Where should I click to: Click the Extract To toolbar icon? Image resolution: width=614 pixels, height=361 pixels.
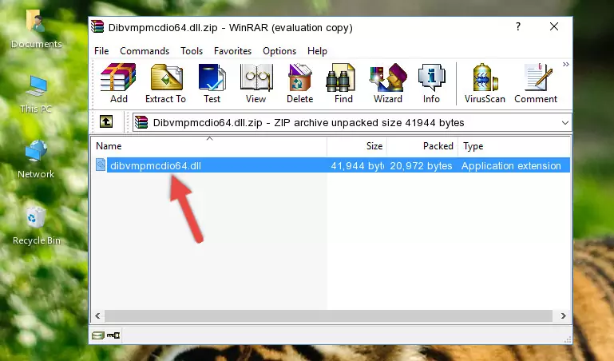[x=165, y=83]
